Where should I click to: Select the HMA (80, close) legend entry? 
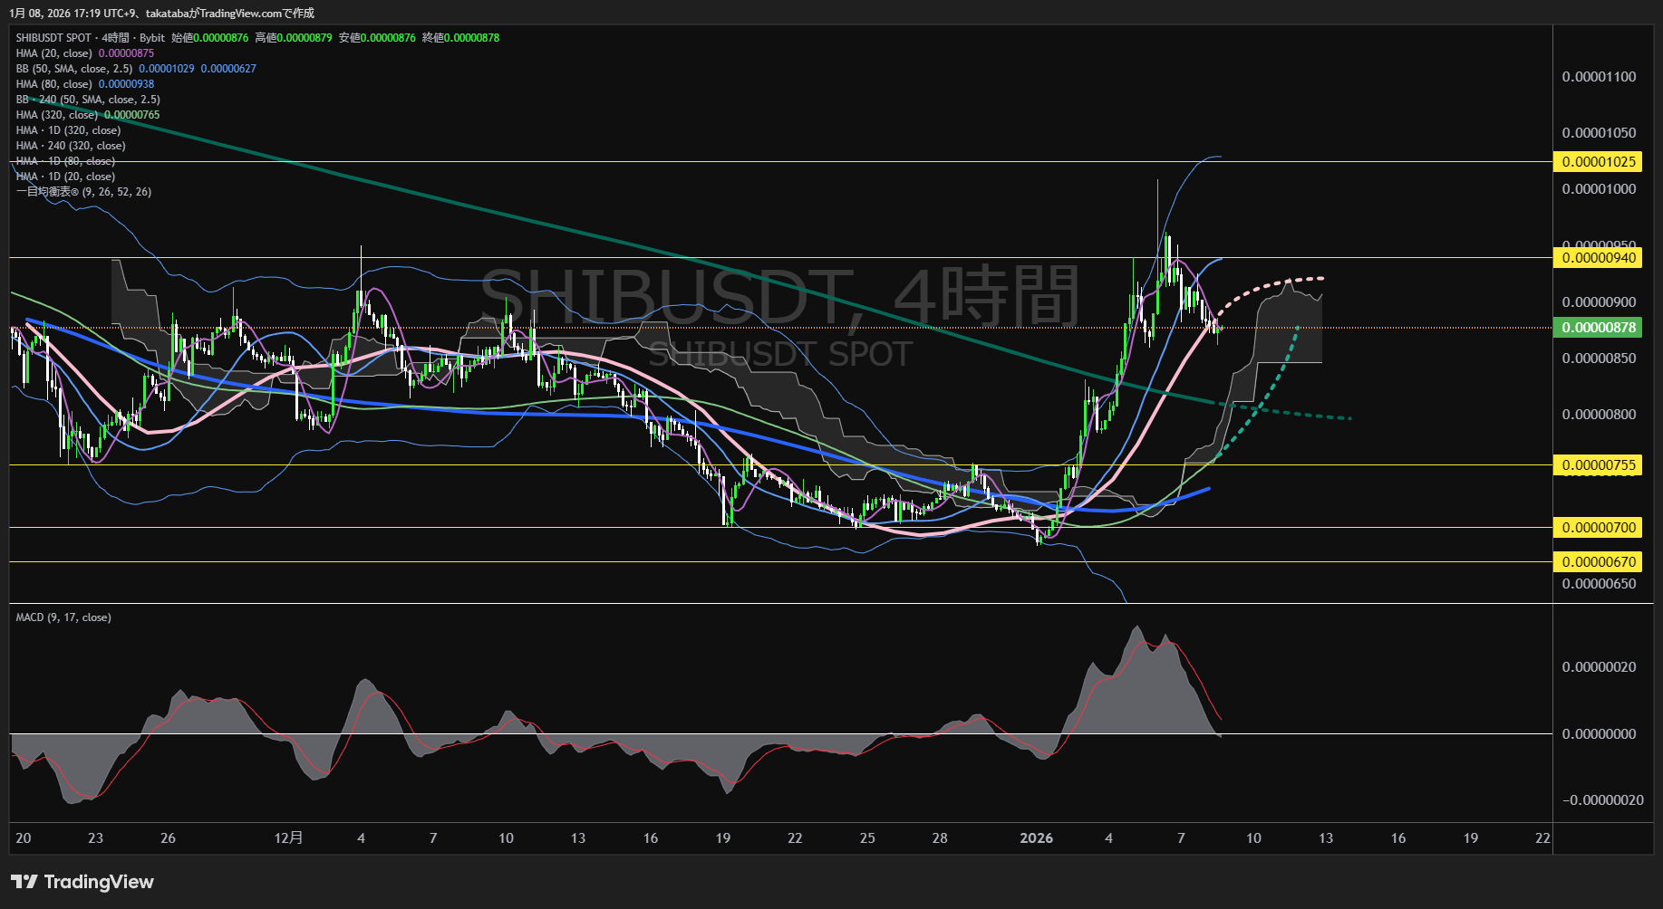[x=54, y=84]
